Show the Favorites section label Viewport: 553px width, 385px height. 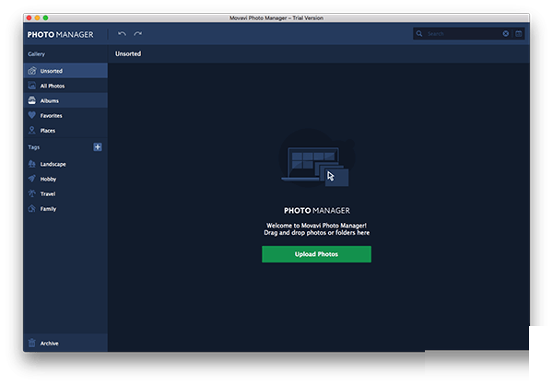click(x=51, y=116)
